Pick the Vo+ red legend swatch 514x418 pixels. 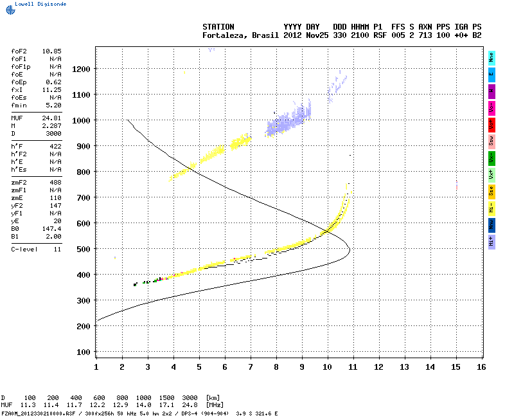tap(491, 125)
